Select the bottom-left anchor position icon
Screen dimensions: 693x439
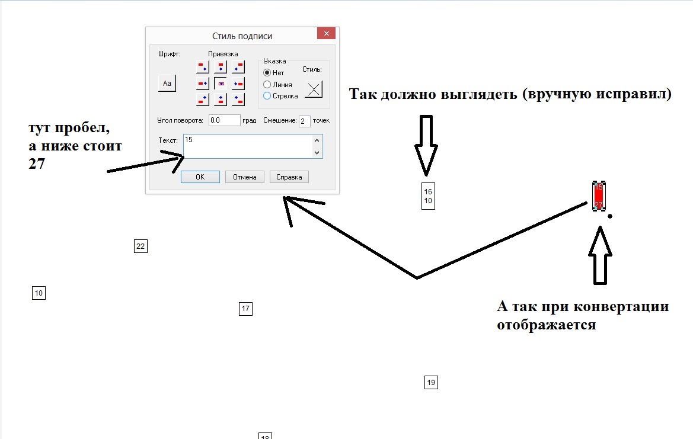coord(203,100)
